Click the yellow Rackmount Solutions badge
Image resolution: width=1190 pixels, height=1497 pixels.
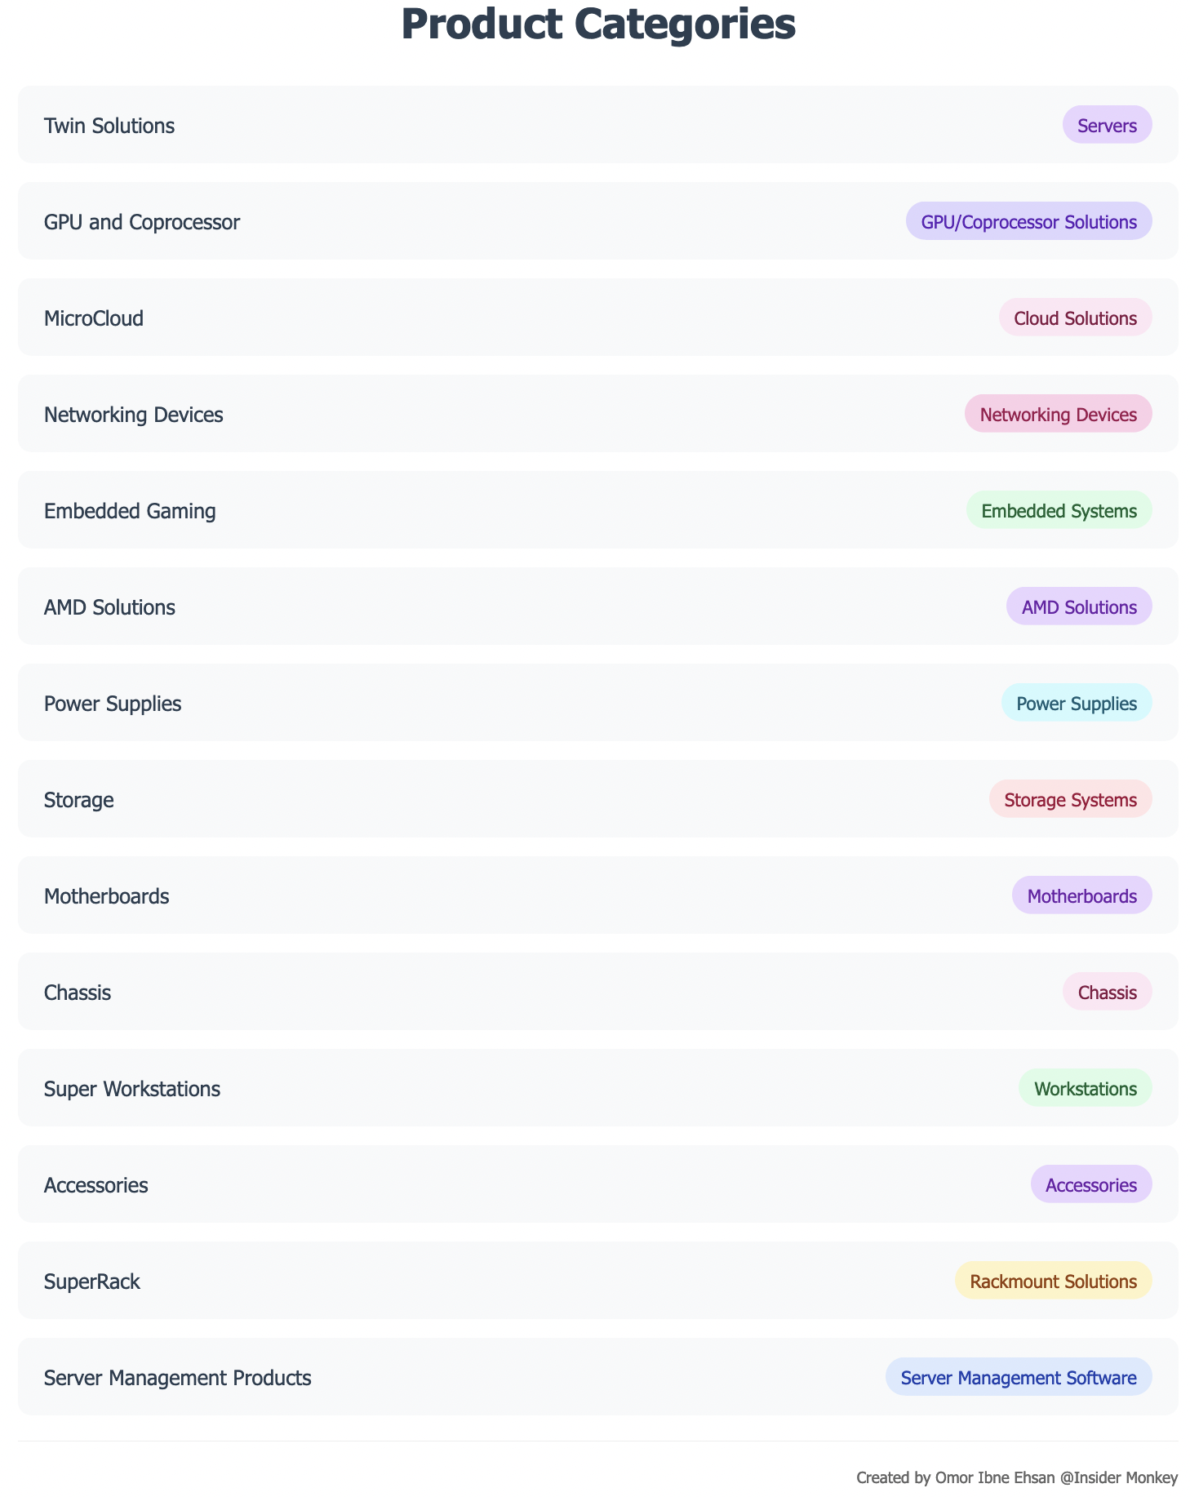coord(1053,1281)
